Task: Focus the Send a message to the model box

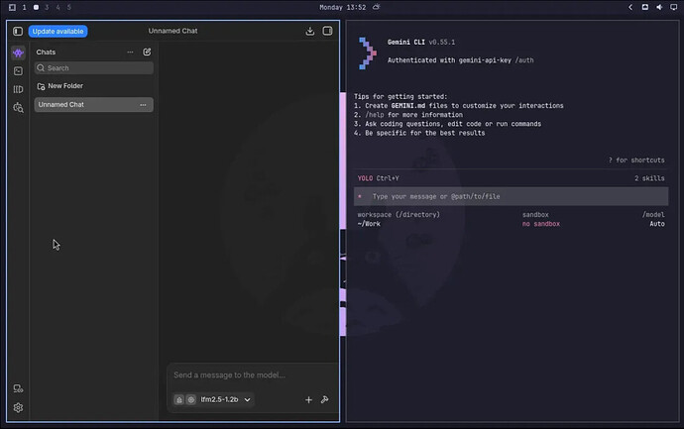Action: coord(253,375)
